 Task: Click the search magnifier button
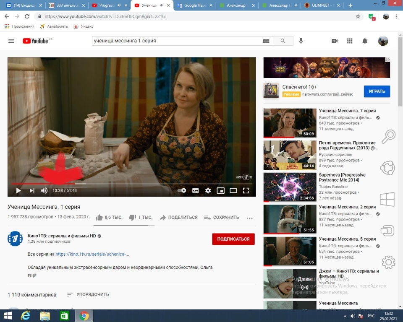tap(283, 41)
